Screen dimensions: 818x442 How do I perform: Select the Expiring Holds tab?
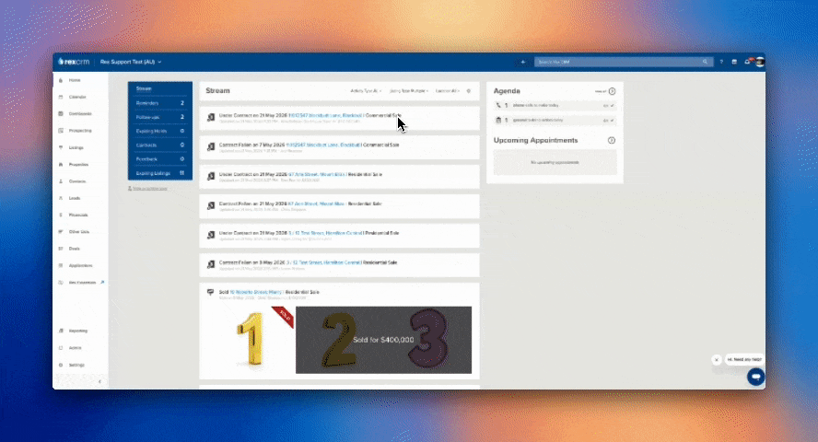pos(160,132)
